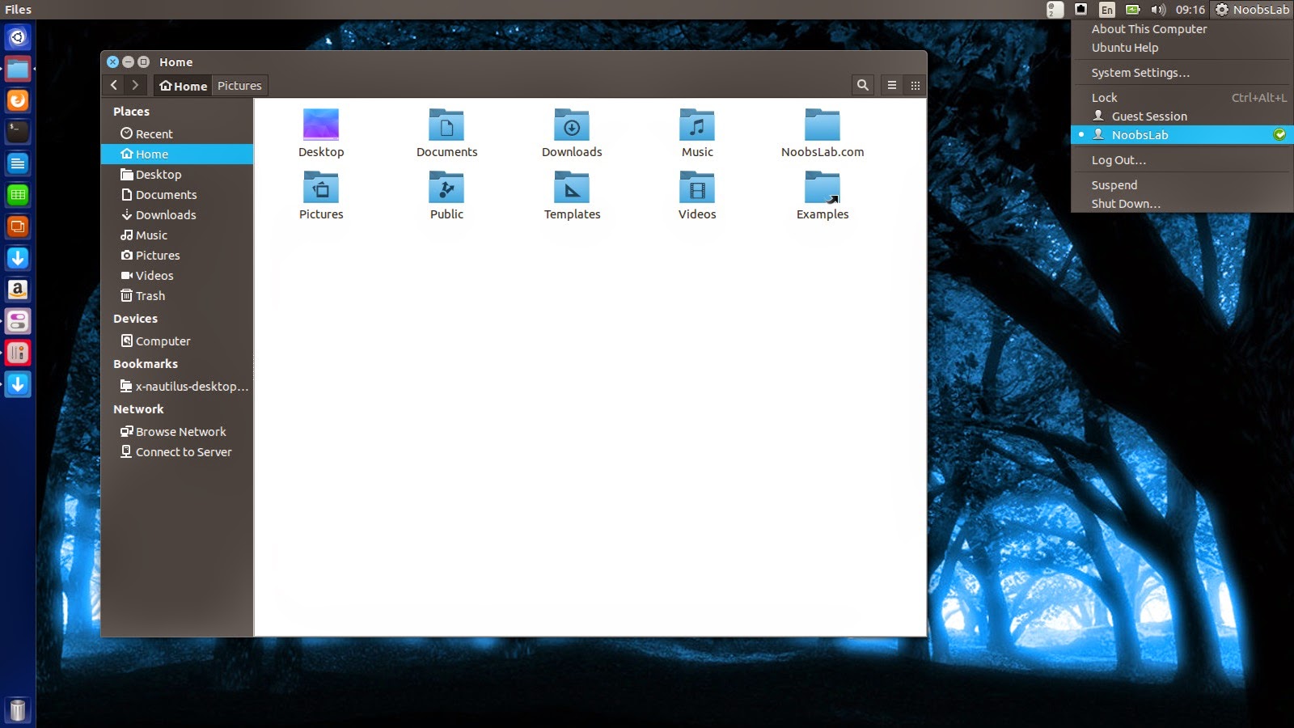Open the x-nautilus-desktop bookmark
1294x728 pixels.
coord(177,386)
